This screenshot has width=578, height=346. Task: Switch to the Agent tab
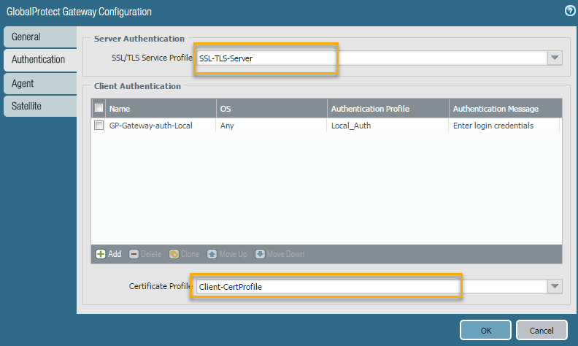(39, 83)
